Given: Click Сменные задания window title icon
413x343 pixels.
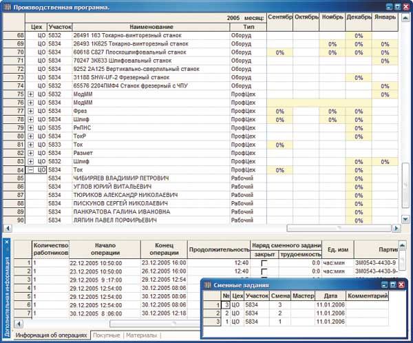Looking at the screenshot, I should pyautogui.click(x=208, y=285).
